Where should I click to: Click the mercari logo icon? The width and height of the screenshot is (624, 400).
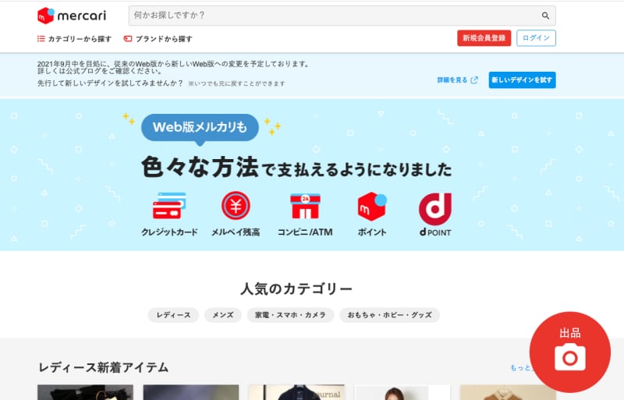click(x=45, y=16)
